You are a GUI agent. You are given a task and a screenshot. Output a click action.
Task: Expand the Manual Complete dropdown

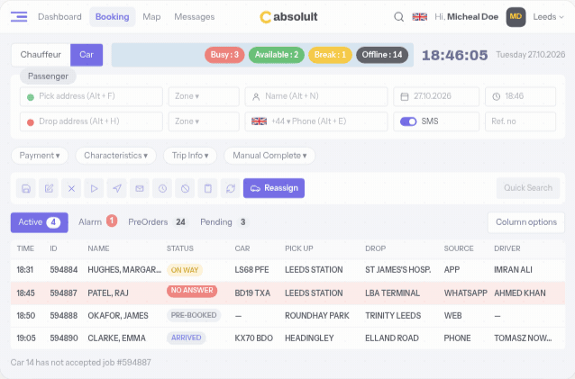pyautogui.click(x=269, y=156)
